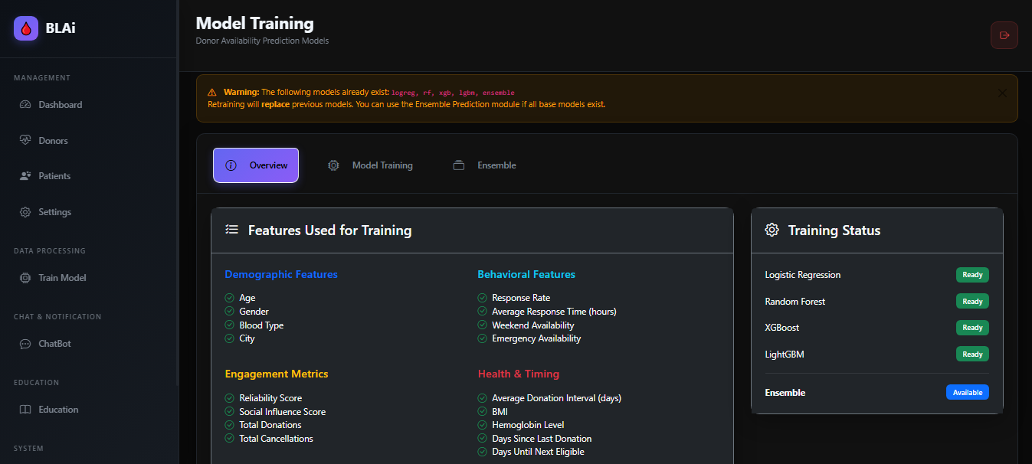Click the LightGBM Ready badge
Viewport: 1032px width, 464px height.
point(972,355)
